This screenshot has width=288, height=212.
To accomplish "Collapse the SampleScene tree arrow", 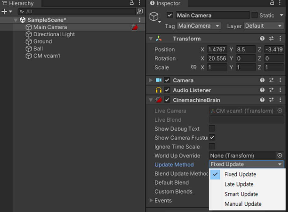I will click(16, 20).
